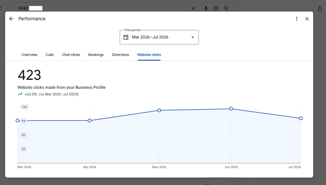The height and width of the screenshot is (185, 326).
Task: Clear the HVAC search text
Action: pyautogui.click(x=193, y=9)
